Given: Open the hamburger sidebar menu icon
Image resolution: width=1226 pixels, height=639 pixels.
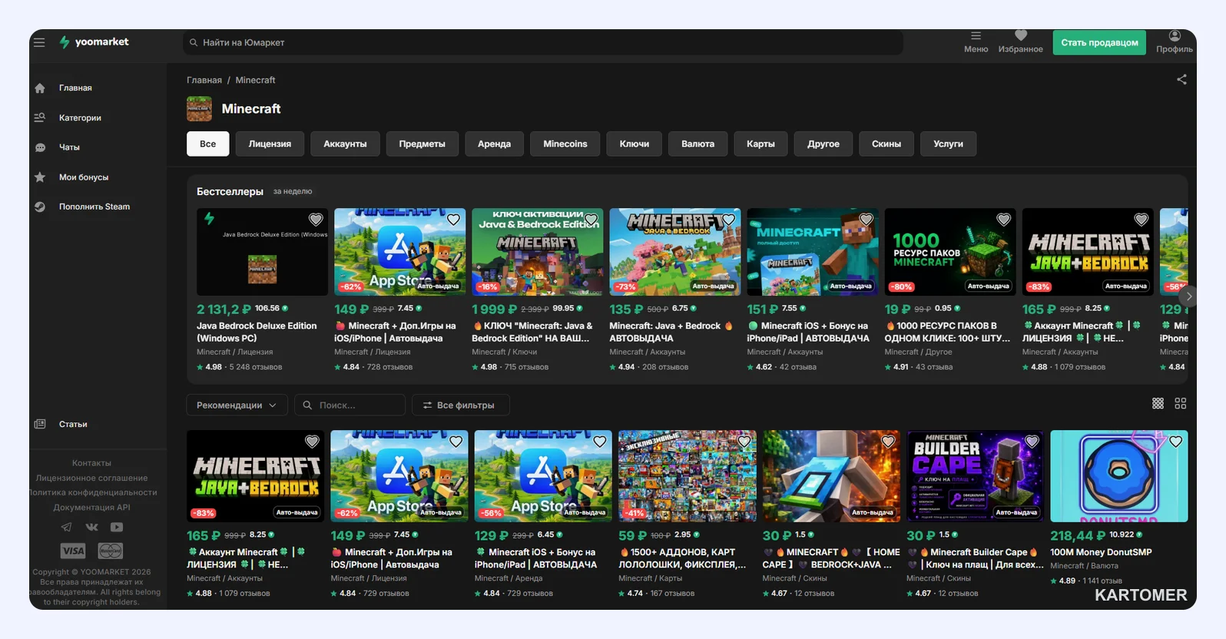Looking at the screenshot, I should (39, 42).
